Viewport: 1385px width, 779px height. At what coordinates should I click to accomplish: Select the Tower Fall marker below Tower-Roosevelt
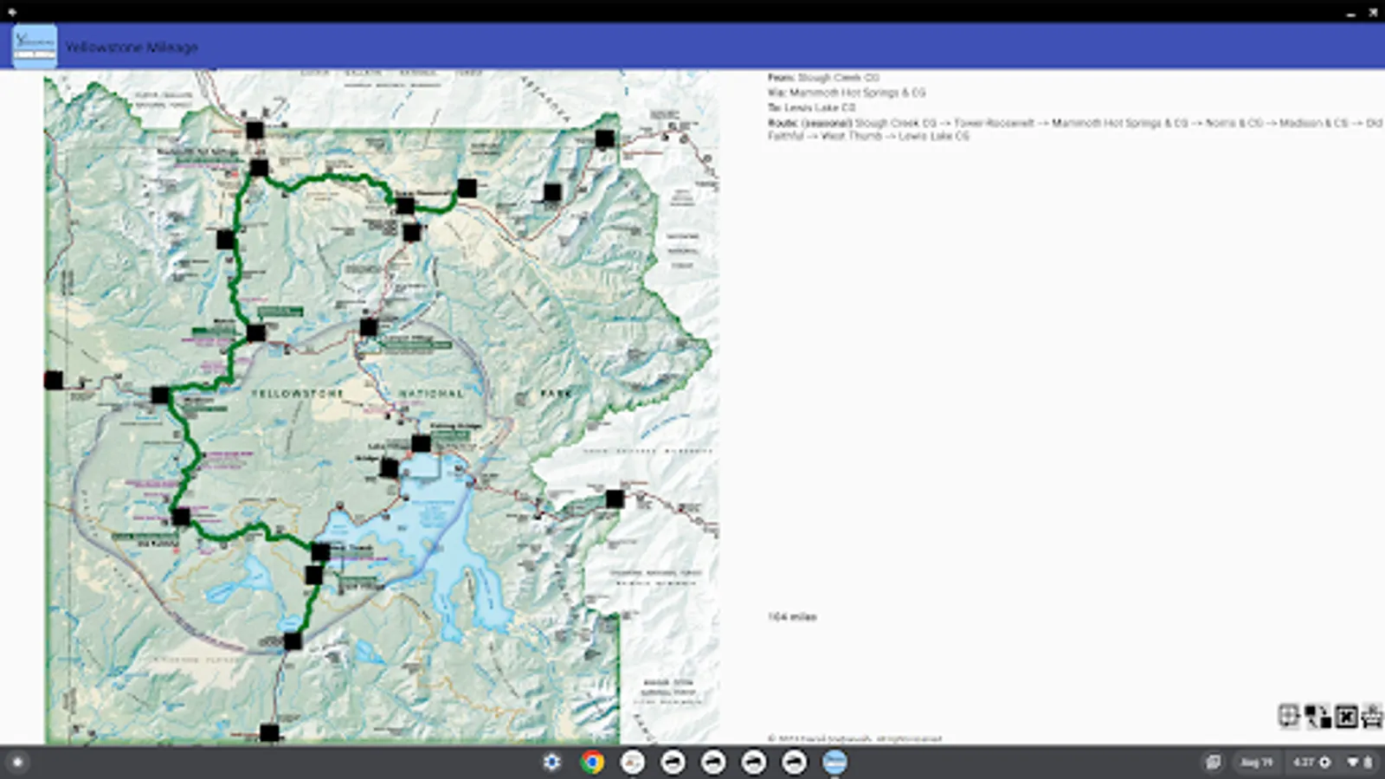(412, 232)
